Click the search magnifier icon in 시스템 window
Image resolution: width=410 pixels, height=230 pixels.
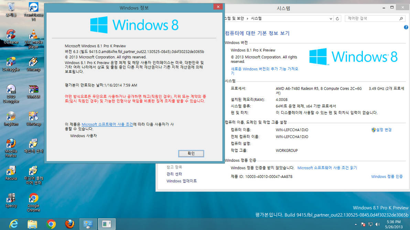pyautogui.click(x=401, y=19)
